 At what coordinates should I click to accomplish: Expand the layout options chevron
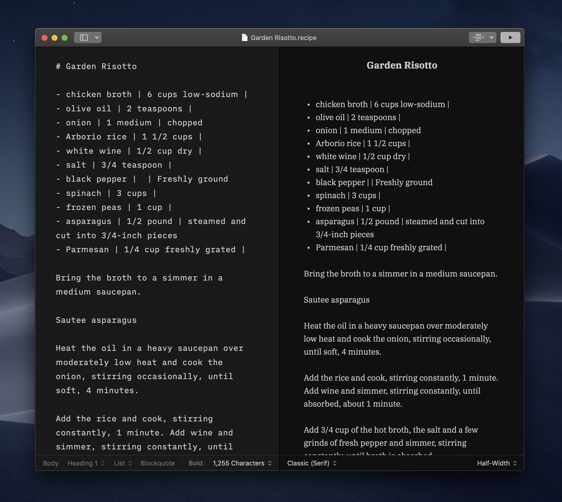coord(492,38)
